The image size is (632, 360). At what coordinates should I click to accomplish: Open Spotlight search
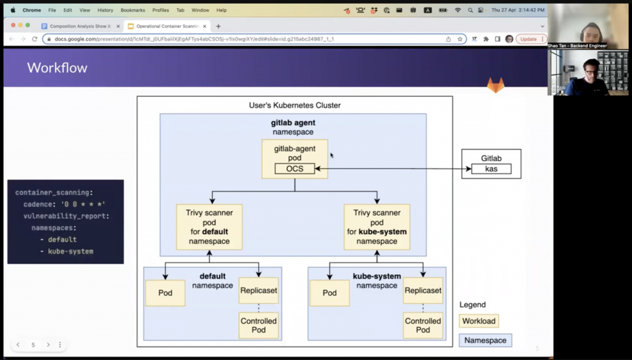[x=470, y=10]
